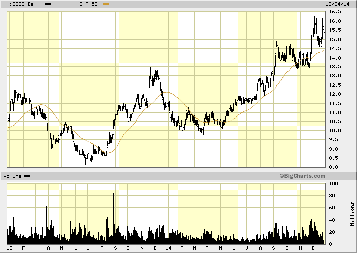Open the BigCharts.com copyright link
Image resolution: width=357 pixels, height=253 pixels.
(x=301, y=176)
